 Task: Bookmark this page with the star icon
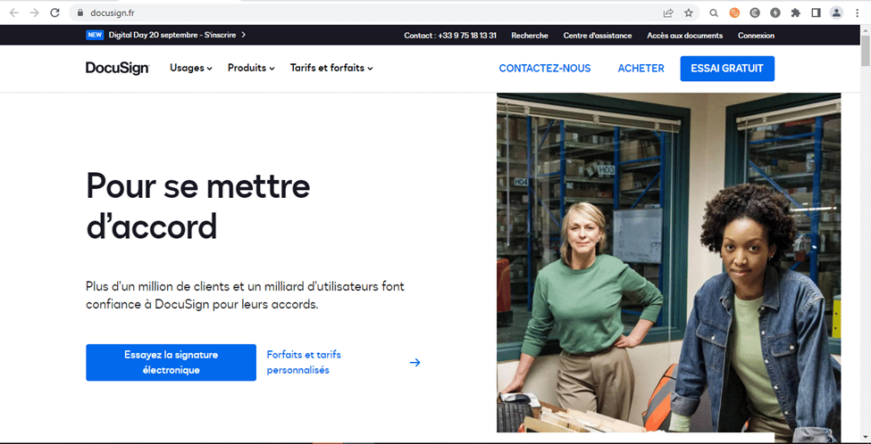tap(688, 12)
